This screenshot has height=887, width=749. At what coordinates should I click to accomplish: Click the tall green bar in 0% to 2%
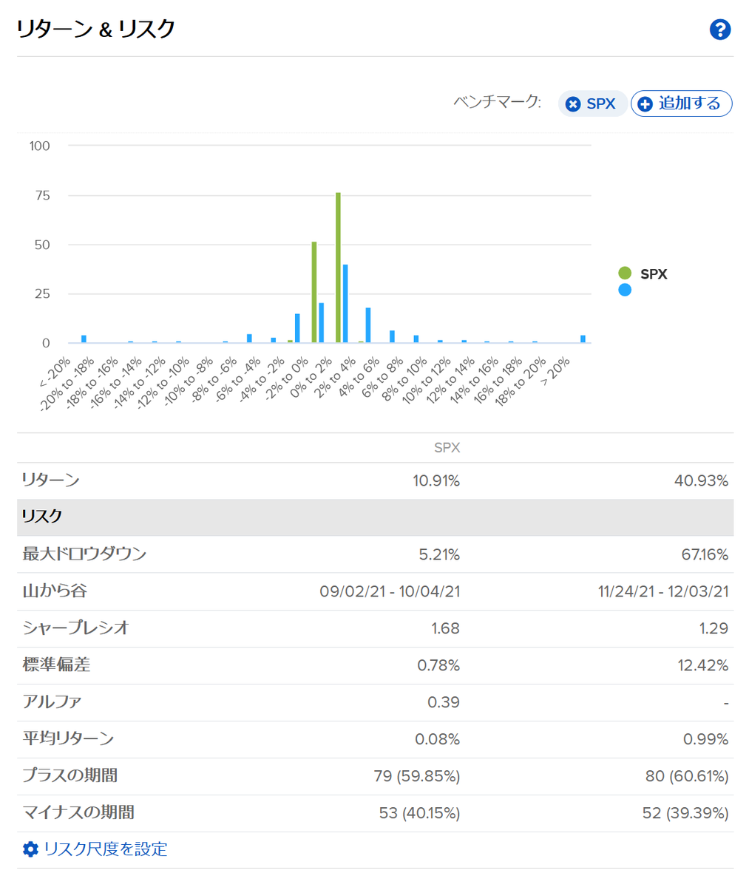338,268
